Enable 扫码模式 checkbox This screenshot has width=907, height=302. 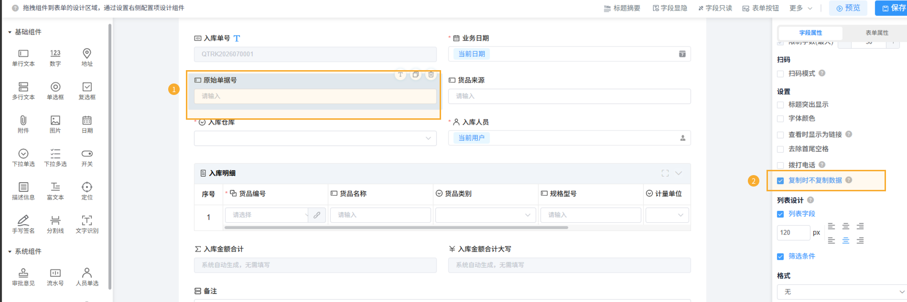point(780,74)
